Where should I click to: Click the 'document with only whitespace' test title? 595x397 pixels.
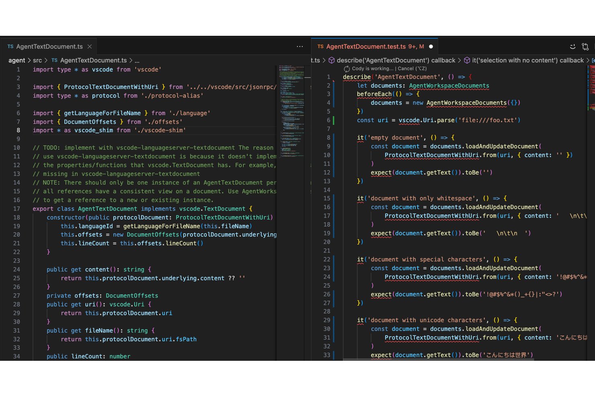tap(421, 198)
